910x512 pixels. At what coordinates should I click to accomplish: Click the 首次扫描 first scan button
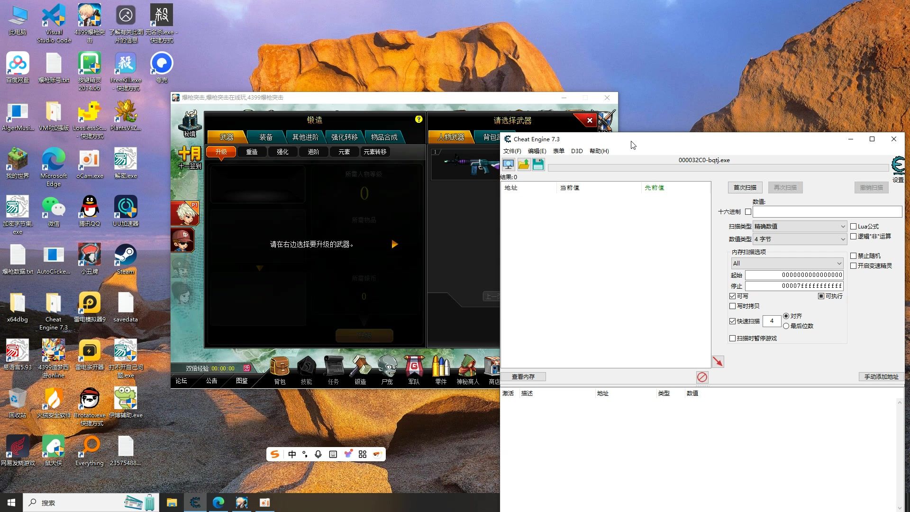pyautogui.click(x=745, y=188)
